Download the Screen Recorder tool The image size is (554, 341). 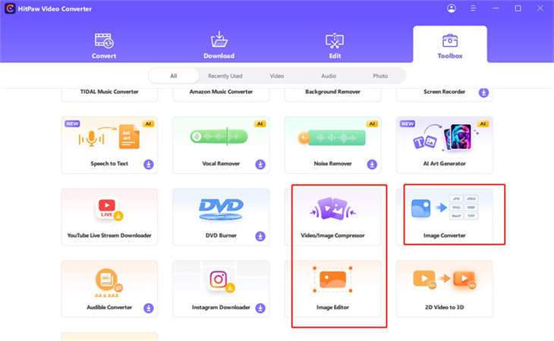tap(483, 92)
